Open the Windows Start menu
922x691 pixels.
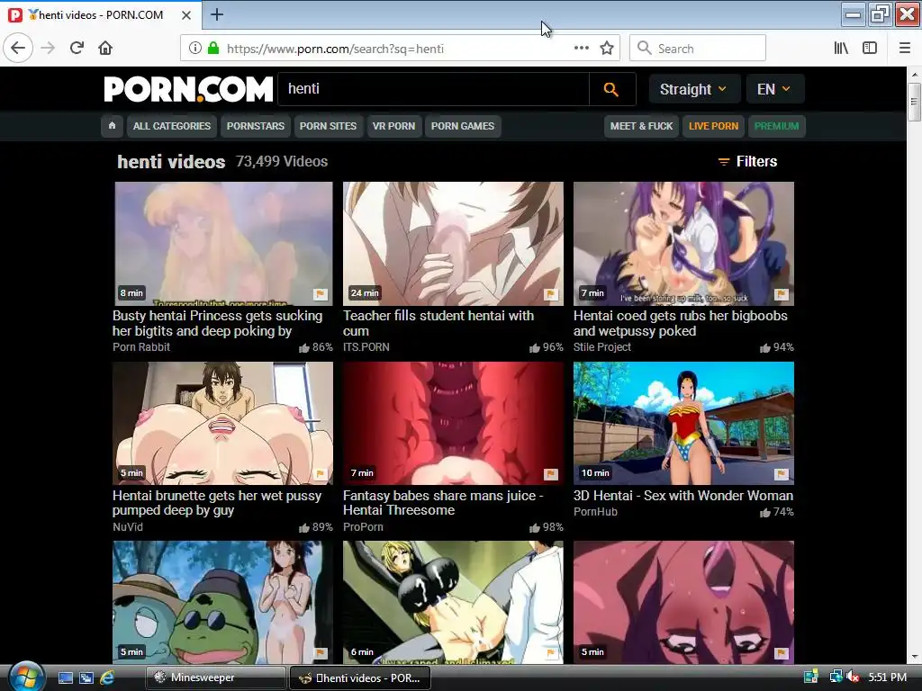point(25,677)
